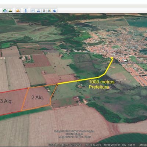Click the longitude coordinate in status bar
The height and width of the screenshot is (147, 147).
tap(111, 145)
